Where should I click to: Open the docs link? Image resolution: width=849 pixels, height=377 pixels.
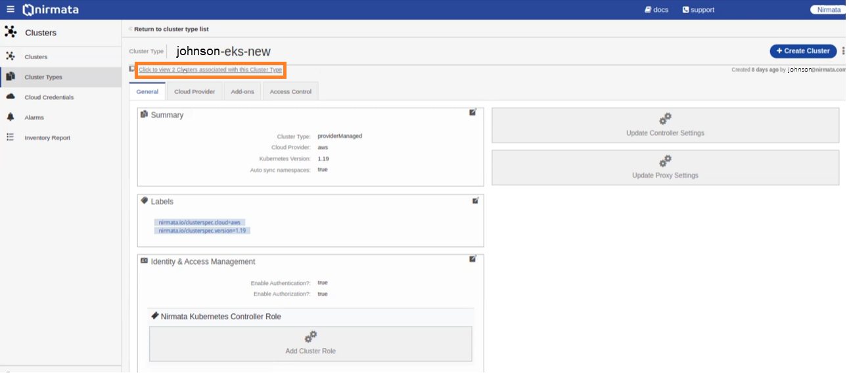(x=656, y=10)
